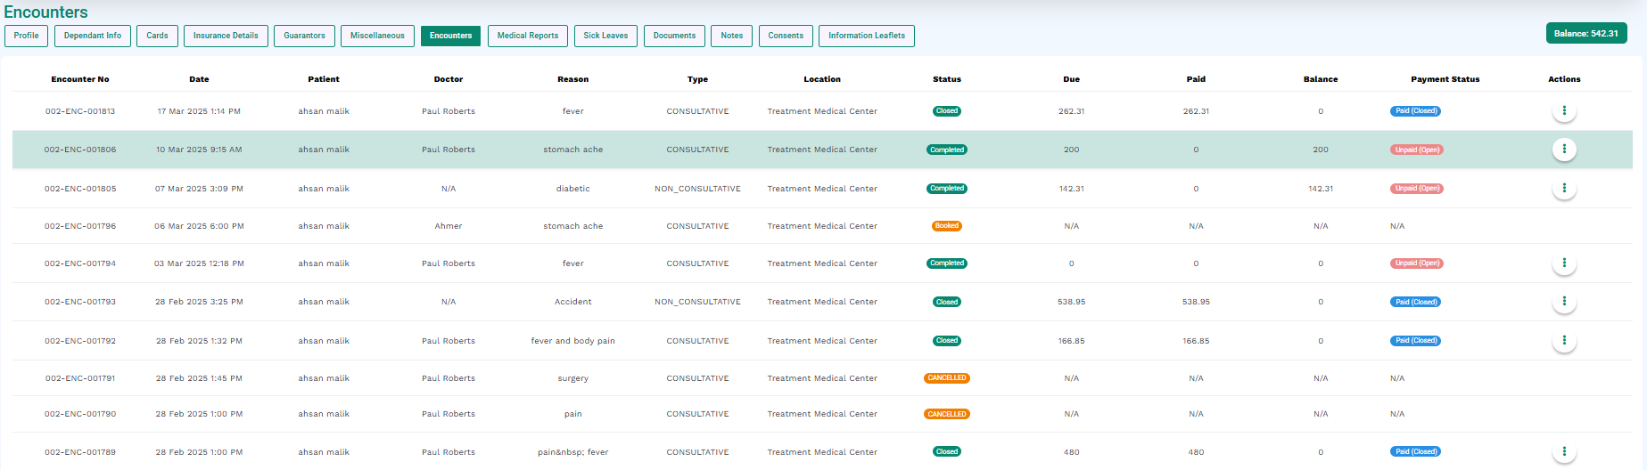This screenshot has height=470, width=1647.
Task: Click CANCELLED badge for the surgery encounter
Action: click(x=947, y=378)
